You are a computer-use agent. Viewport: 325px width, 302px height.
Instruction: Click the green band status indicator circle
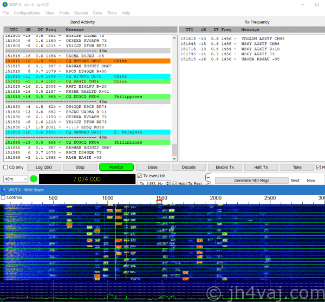click(34, 178)
